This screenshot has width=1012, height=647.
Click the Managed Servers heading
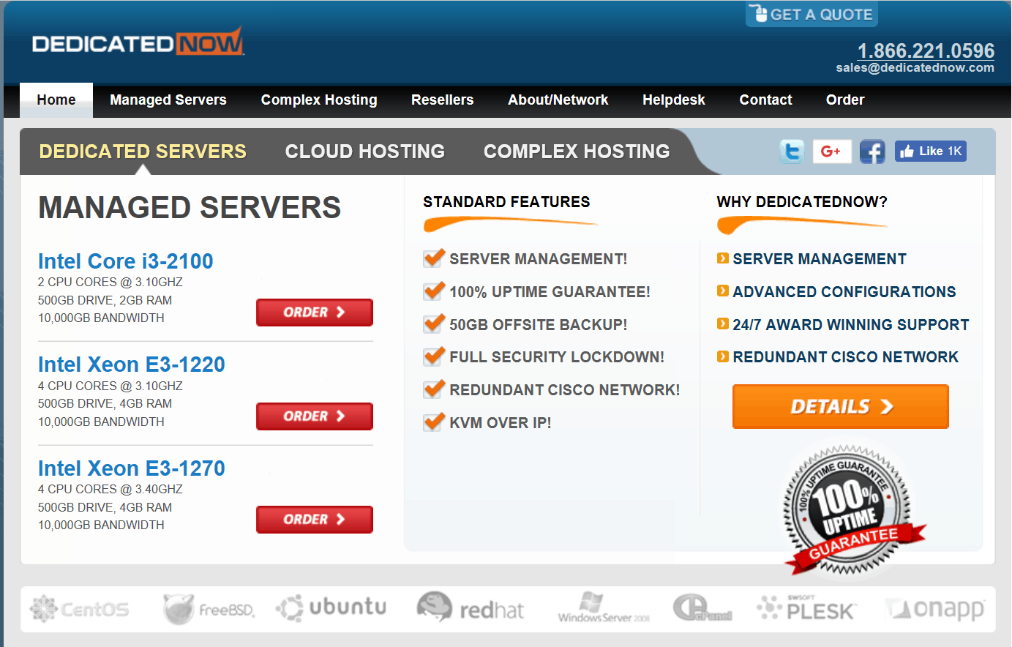(190, 208)
